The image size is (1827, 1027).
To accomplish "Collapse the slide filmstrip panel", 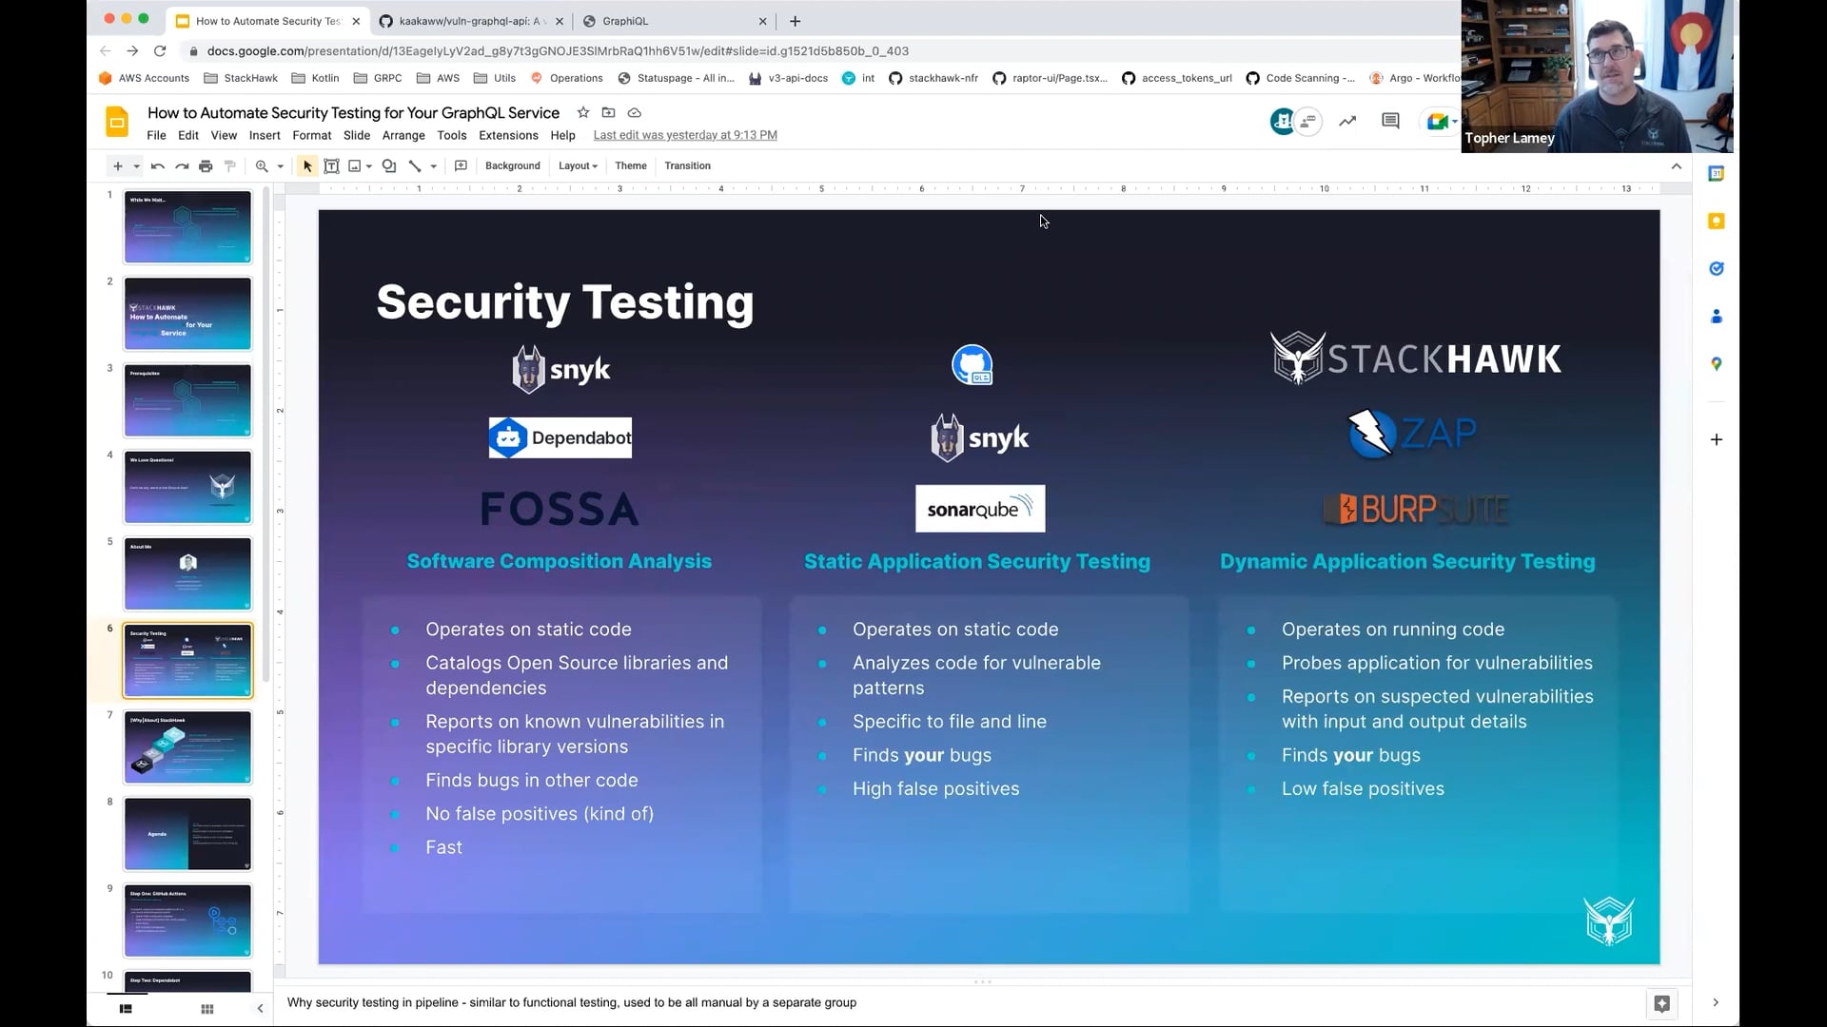I will pos(260,1009).
